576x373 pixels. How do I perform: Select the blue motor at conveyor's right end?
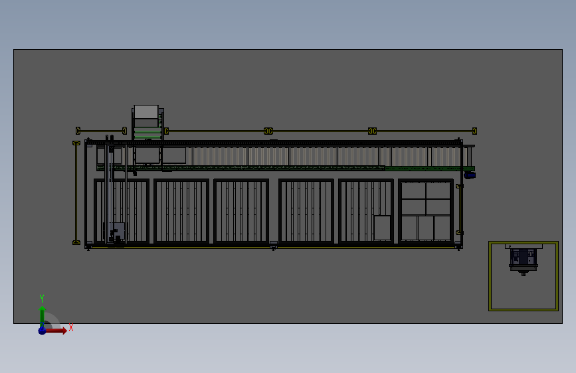[470, 175]
